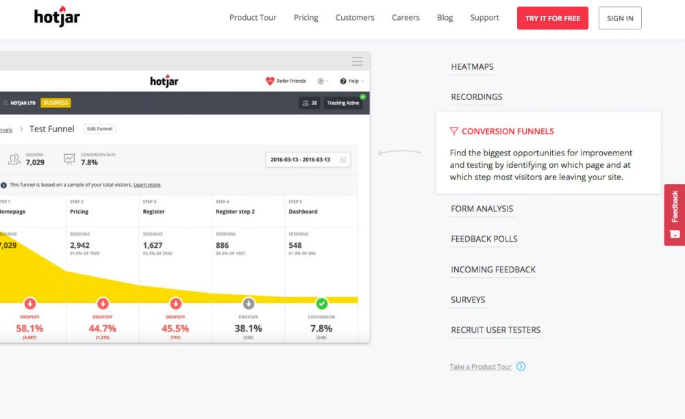Follow the Take a Product Tour link
Viewport: 685px width, 419px height.
[x=481, y=367]
